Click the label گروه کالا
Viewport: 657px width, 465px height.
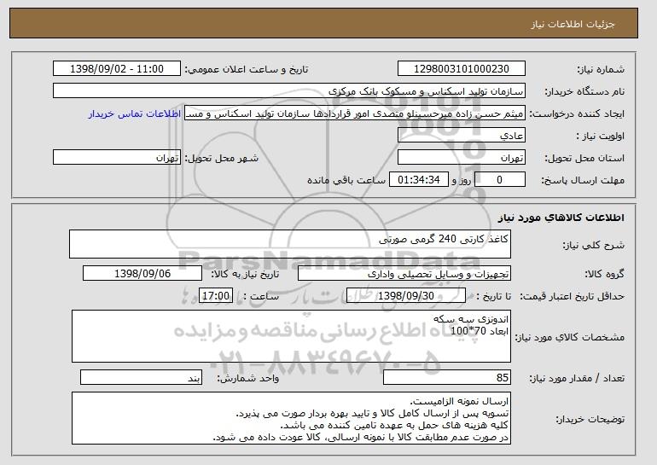coord(605,274)
